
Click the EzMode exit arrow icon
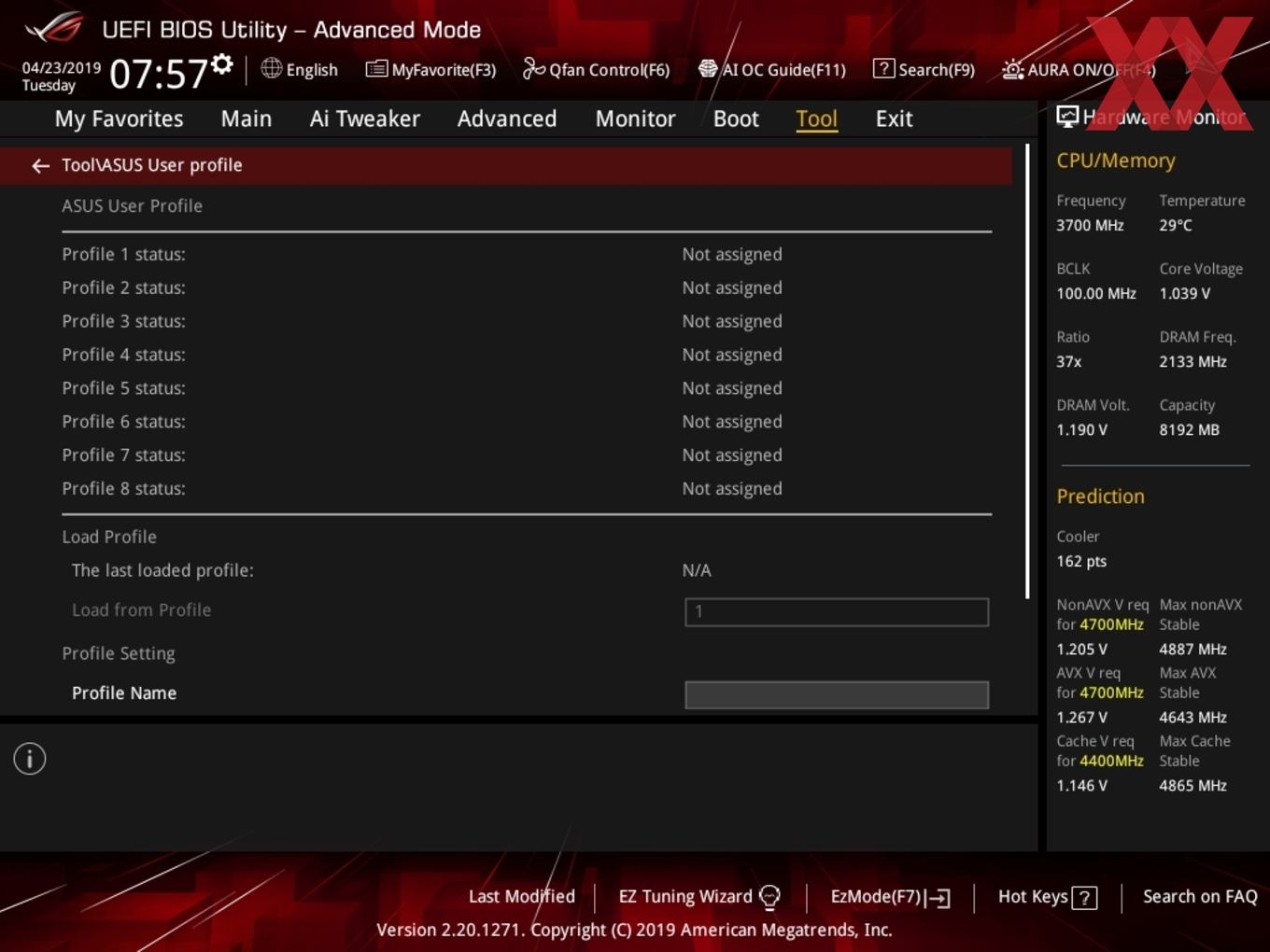(938, 898)
